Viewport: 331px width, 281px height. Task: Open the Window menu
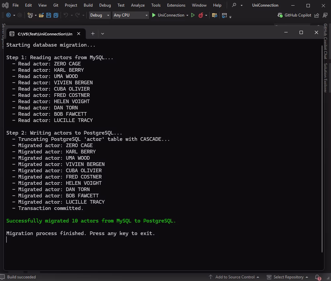click(199, 5)
